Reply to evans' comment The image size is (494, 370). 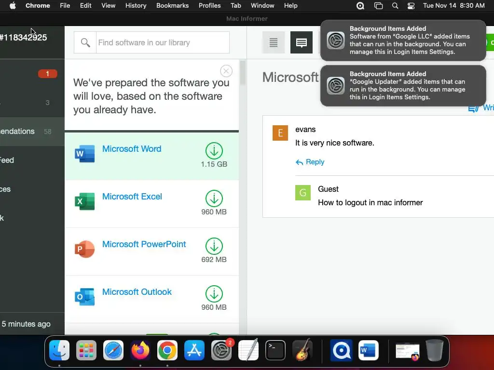click(x=310, y=162)
